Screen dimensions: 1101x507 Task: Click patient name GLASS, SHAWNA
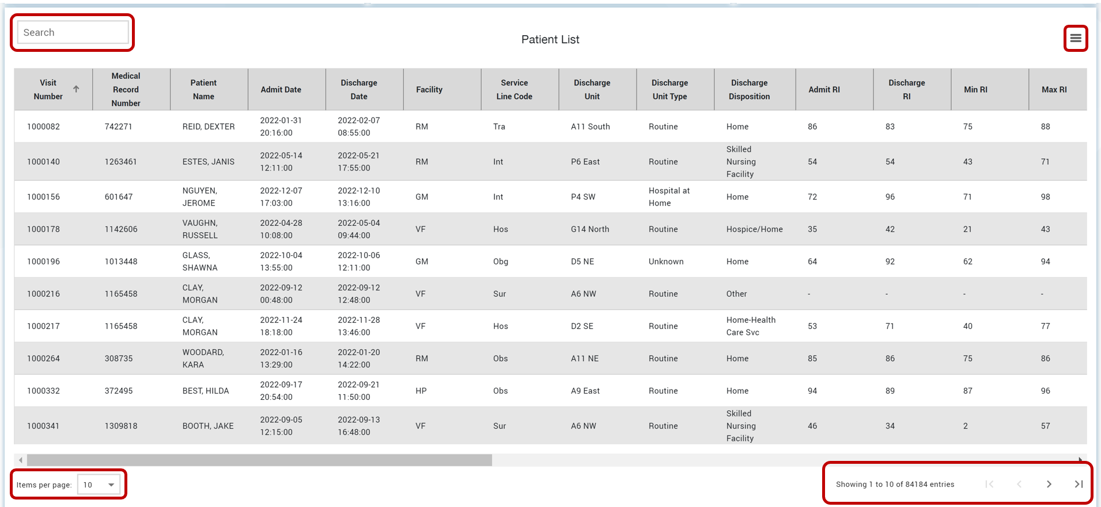click(200, 262)
